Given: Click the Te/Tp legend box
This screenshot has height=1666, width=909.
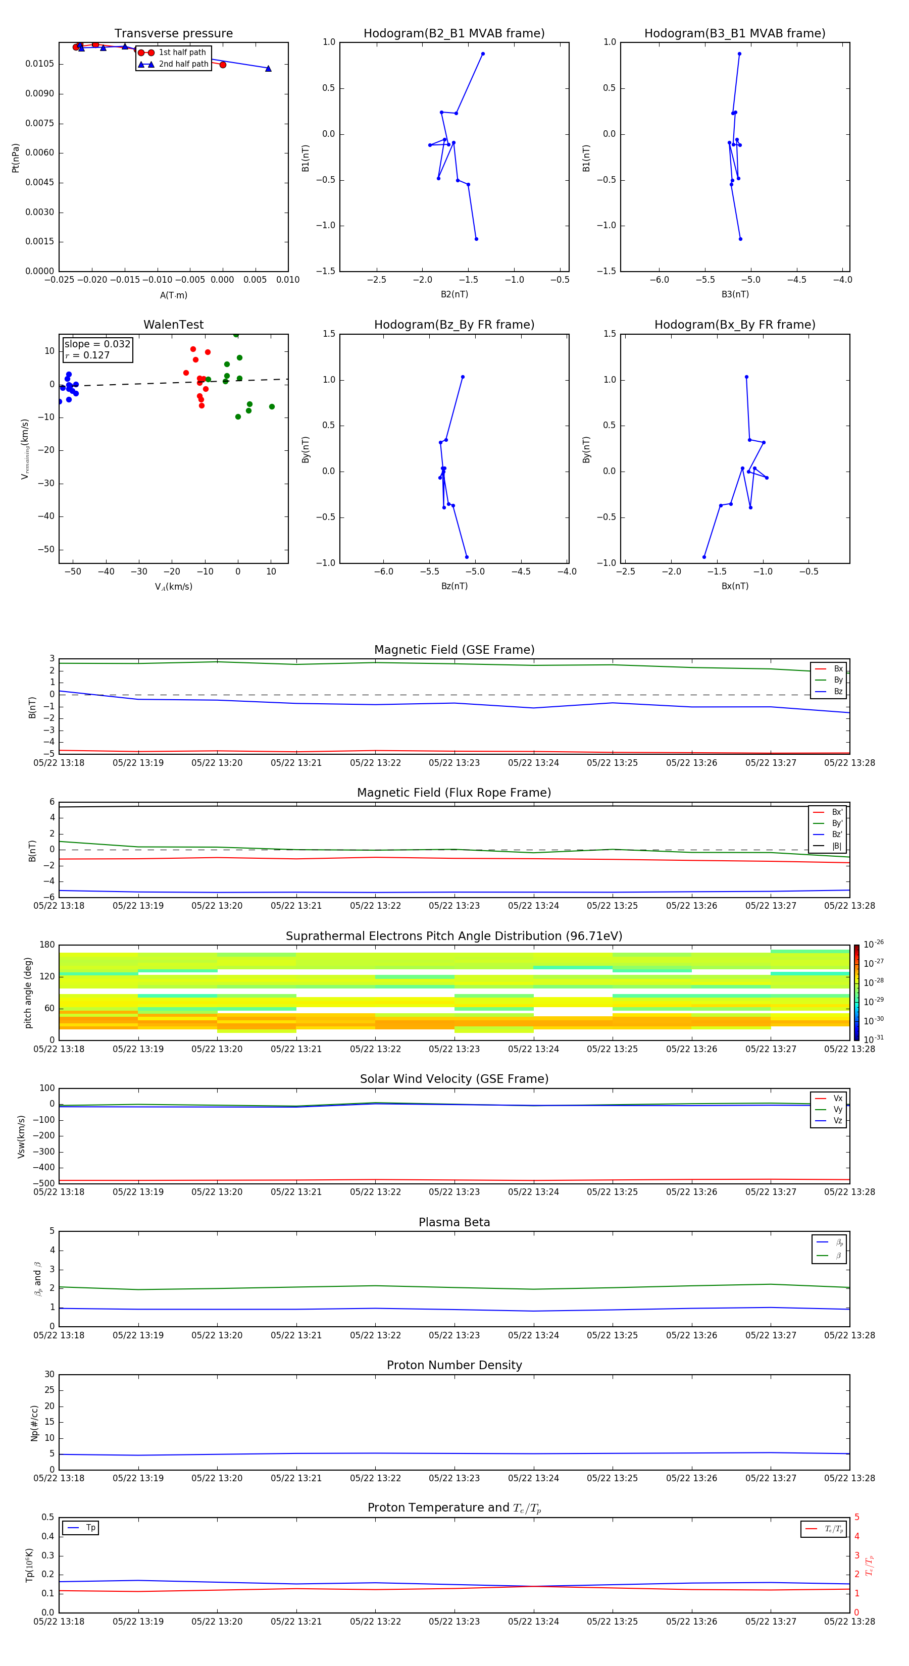Looking at the screenshot, I should (x=823, y=1529).
